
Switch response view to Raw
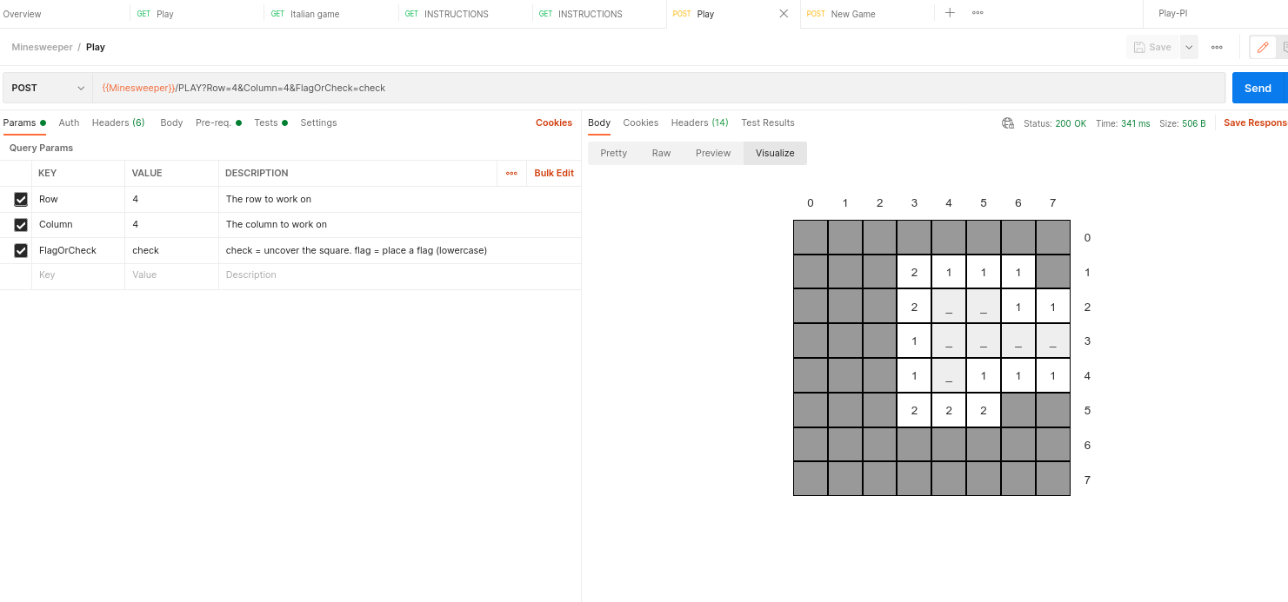pyautogui.click(x=661, y=153)
